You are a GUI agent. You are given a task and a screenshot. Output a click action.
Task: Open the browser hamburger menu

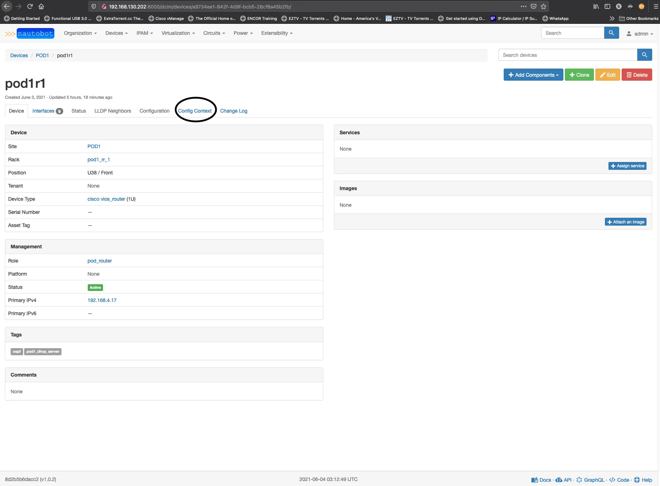click(656, 6)
